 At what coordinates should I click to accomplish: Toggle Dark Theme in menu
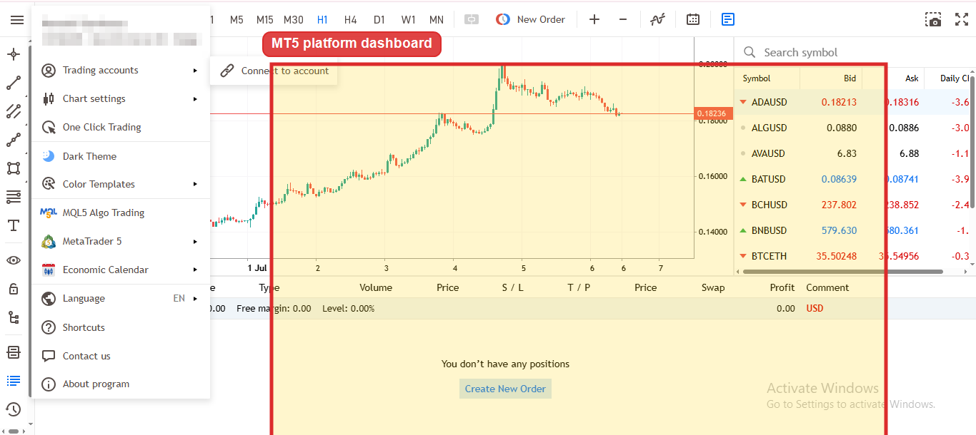(121, 156)
